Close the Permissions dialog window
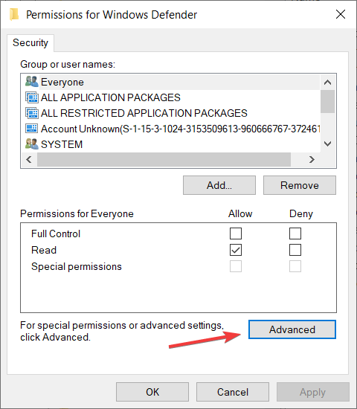 [x=341, y=14]
